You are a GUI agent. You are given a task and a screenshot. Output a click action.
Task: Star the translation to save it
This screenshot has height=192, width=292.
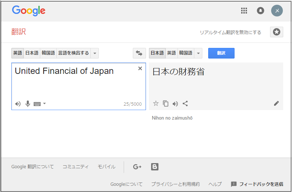[x=156, y=103]
